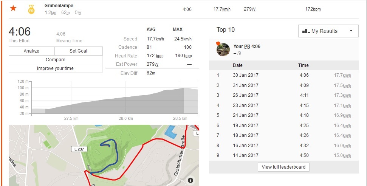Click the Your PR 4:06 heading
The height and width of the screenshot is (186, 367).
[x=247, y=46]
